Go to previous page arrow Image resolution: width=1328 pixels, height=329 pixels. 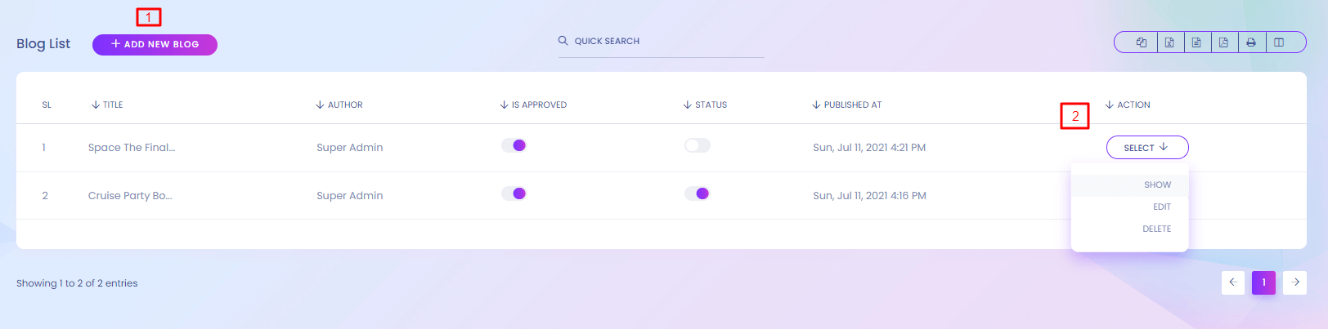1233,282
